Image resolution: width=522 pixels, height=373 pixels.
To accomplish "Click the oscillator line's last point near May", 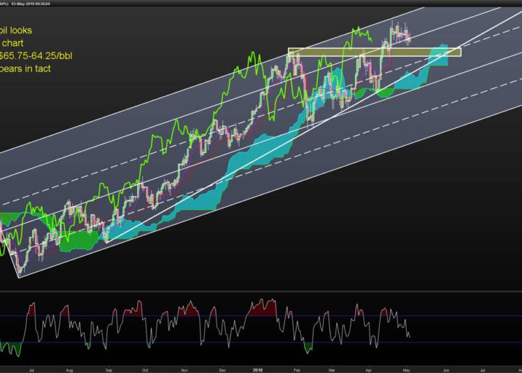I will coord(410,338).
